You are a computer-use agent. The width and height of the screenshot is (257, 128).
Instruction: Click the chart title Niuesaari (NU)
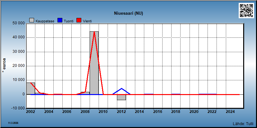[x=128, y=13]
